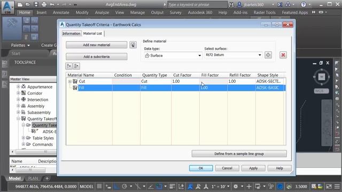The image size is (342, 192).
Task: Click the Add new material button
Action: click(x=96, y=45)
